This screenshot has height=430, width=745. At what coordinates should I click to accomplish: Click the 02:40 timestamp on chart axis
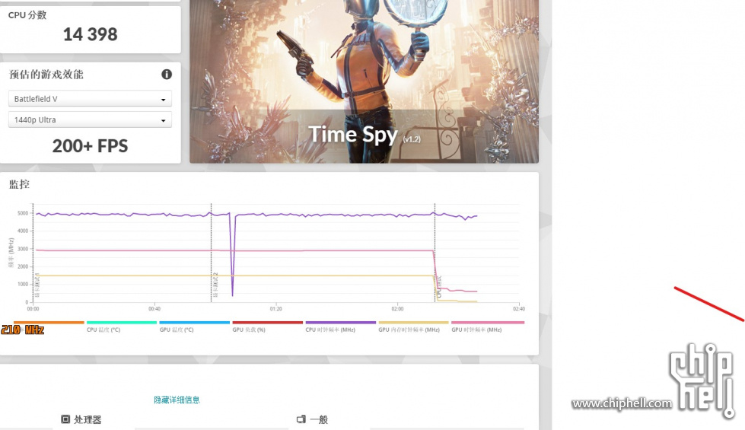coord(519,309)
